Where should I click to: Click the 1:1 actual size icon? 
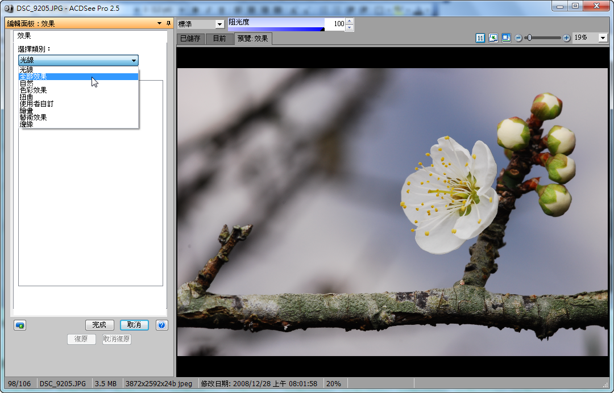480,38
